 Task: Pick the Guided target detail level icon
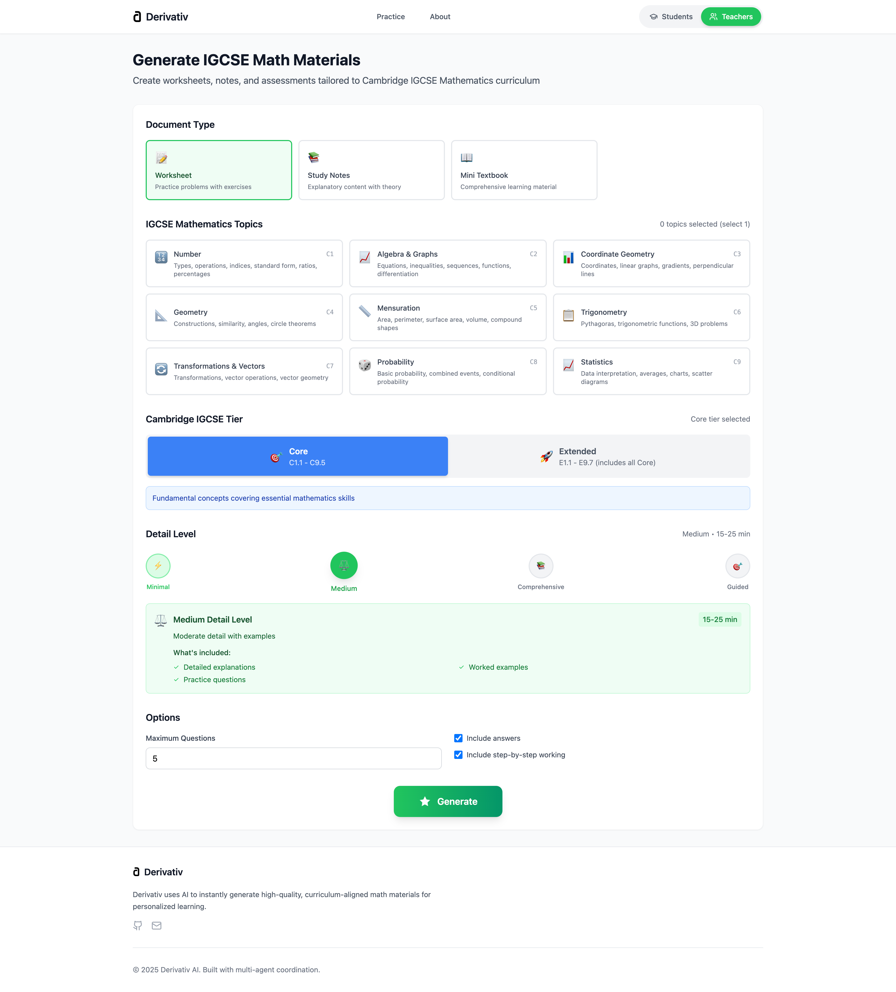[738, 566]
